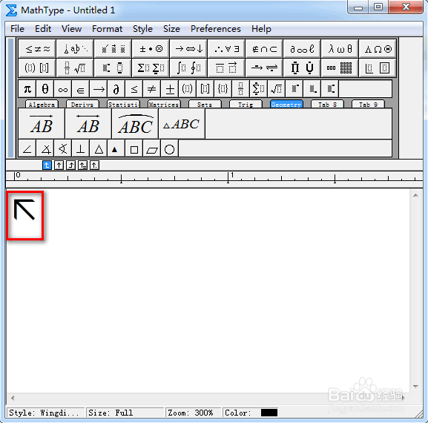Insert the square symbol
This screenshot has height=423, width=428.
point(134,149)
